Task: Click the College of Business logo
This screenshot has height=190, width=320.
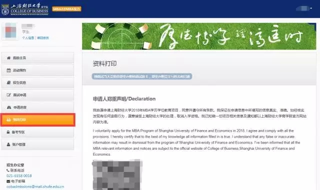Action: point(25,9)
